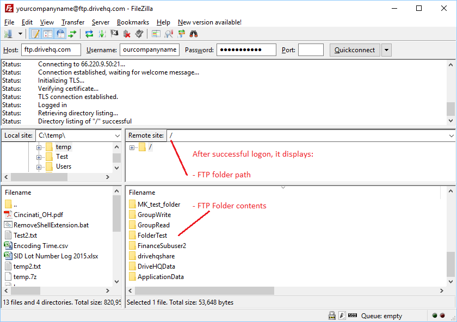This screenshot has height=322, width=457.
Task: Disconnect from the current server
Action: (x=127, y=34)
